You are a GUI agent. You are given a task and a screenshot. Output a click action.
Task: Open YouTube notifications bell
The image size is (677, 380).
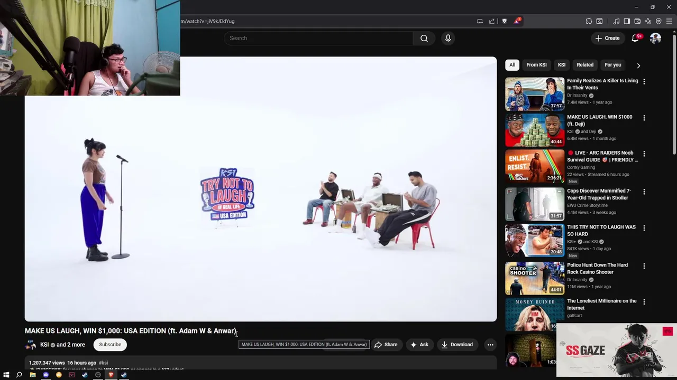tap(635, 38)
